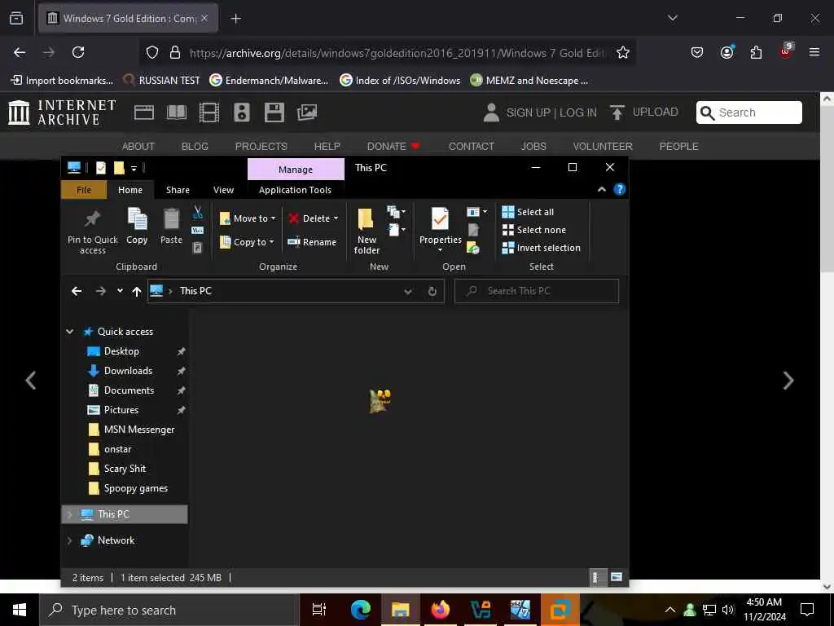Click the Help question mark icon in Explorer
Screen dimensions: 834x626
coord(620,189)
